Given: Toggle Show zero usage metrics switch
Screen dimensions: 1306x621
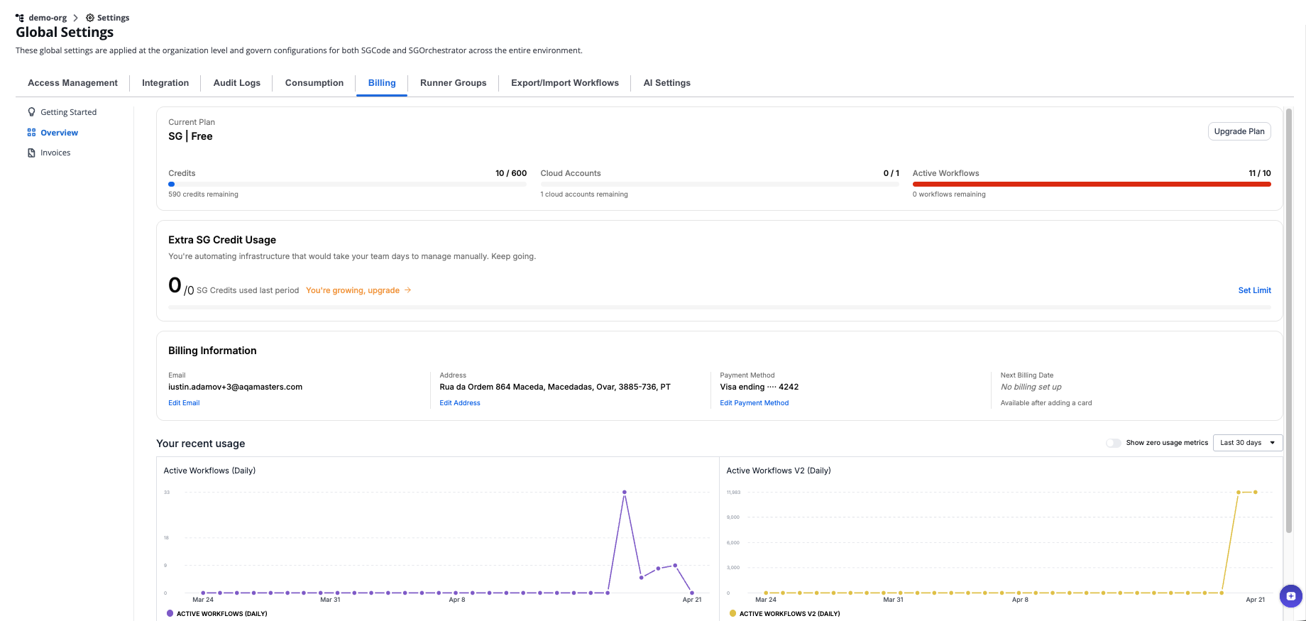Looking at the screenshot, I should 1113,443.
